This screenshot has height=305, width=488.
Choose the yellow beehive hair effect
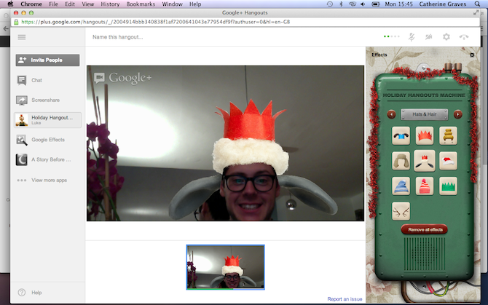click(448, 136)
